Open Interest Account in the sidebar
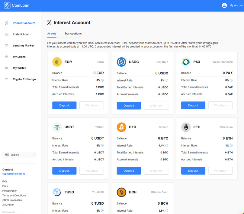 pyautogui.click(x=24, y=23)
